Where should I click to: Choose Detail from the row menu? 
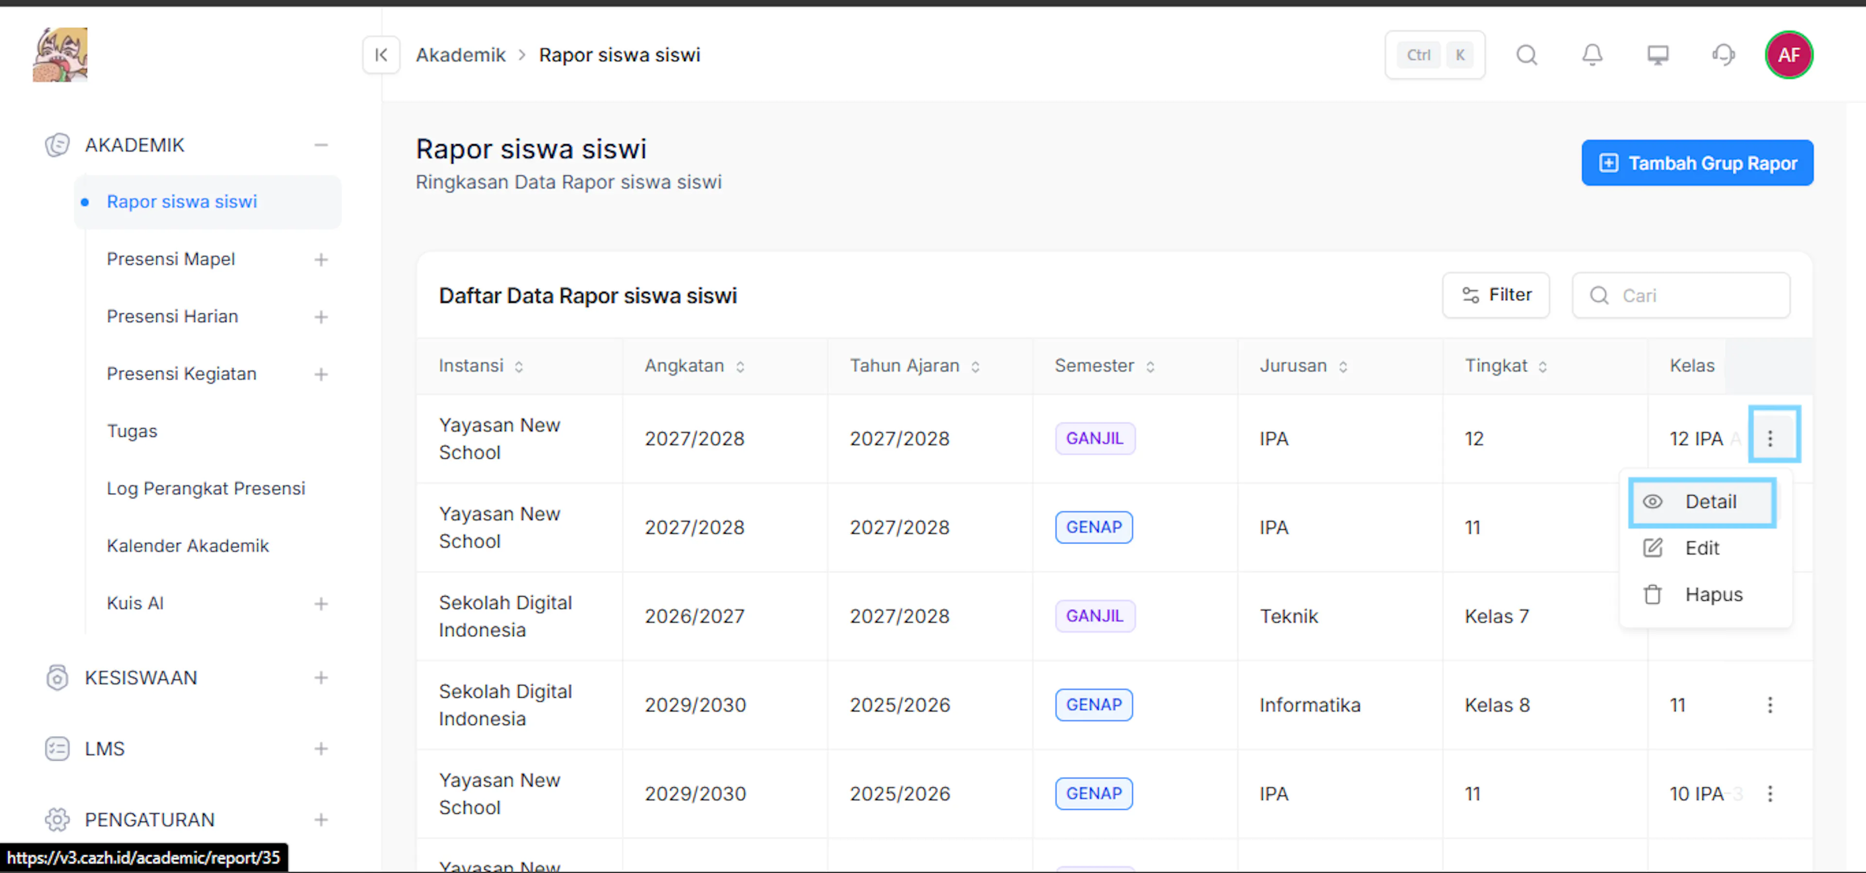1702,502
